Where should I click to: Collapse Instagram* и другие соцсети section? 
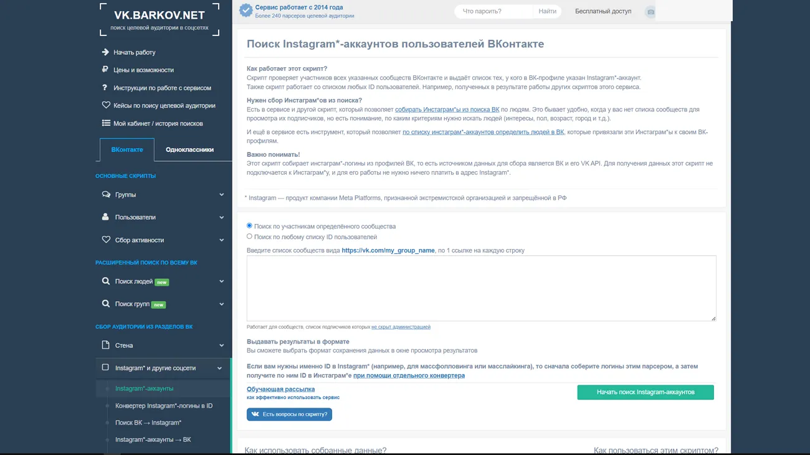point(219,368)
